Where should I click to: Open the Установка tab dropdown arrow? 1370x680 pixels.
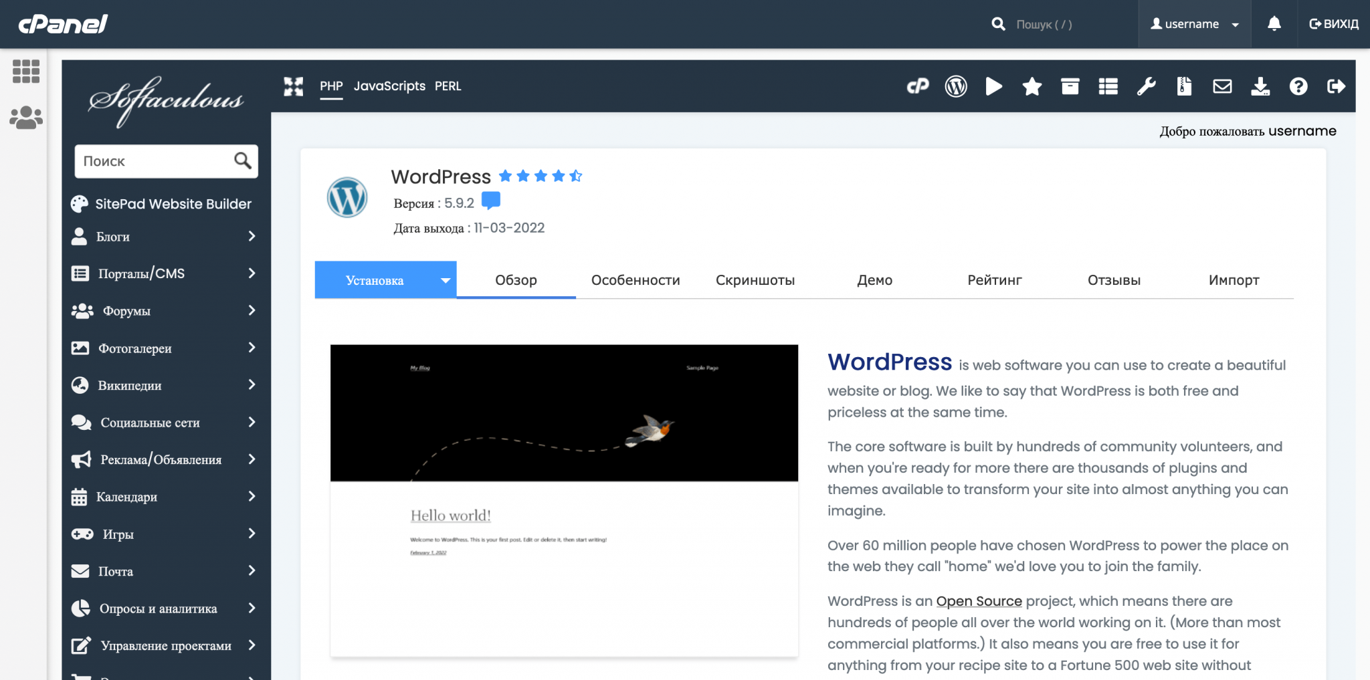[x=445, y=280]
